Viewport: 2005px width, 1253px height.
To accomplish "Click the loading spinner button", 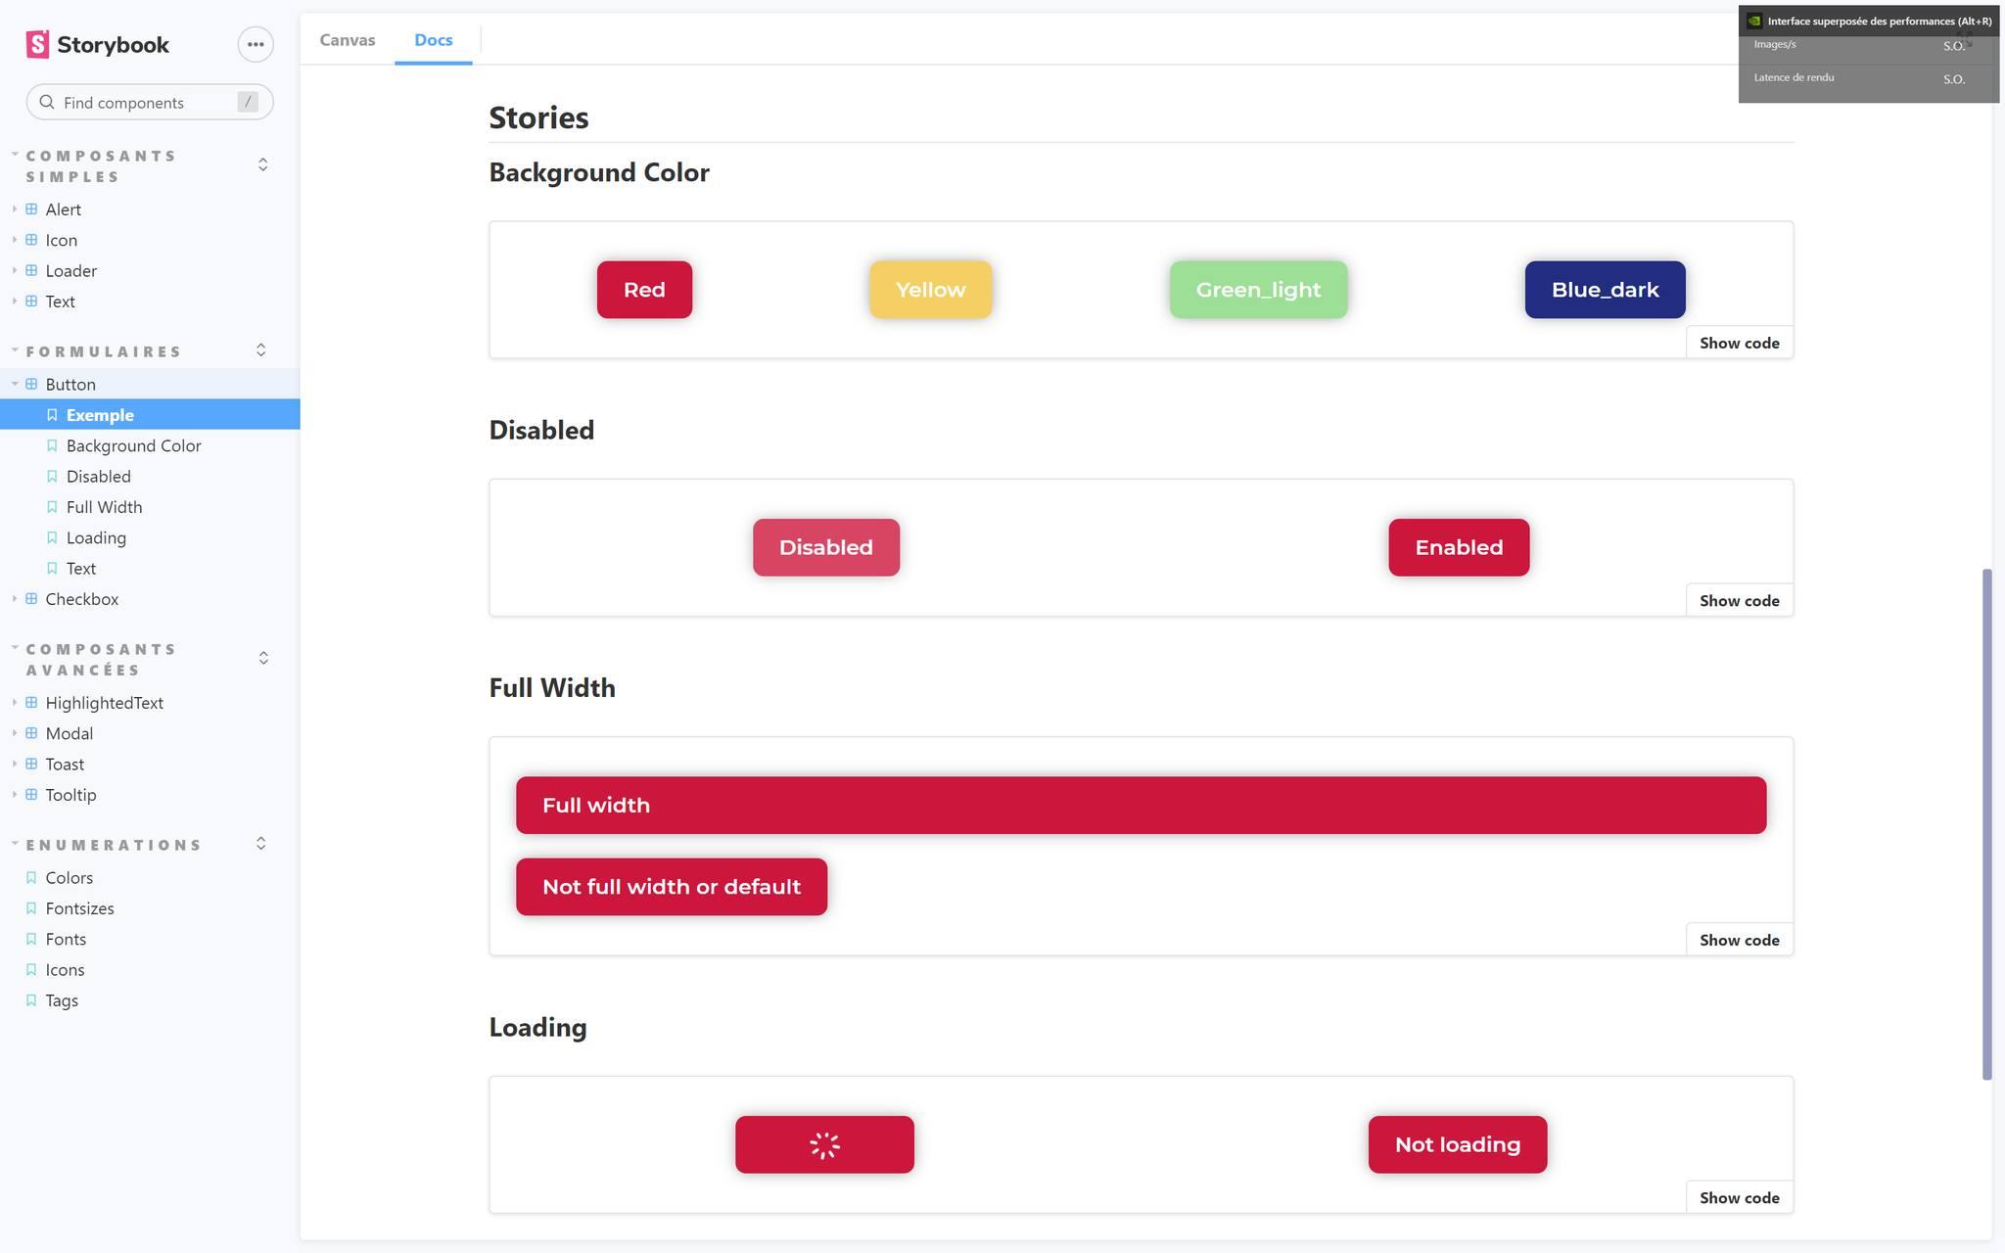I will pos(824,1144).
